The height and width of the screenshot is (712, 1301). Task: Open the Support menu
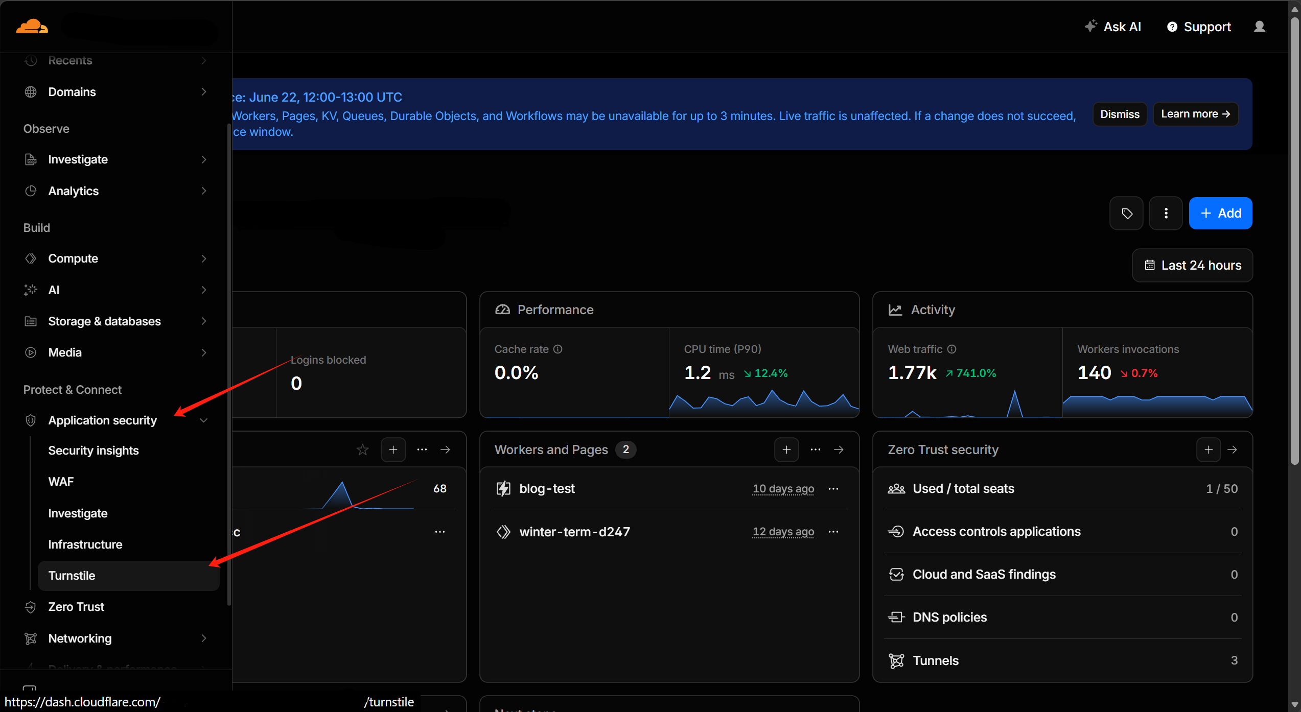[1199, 27]
